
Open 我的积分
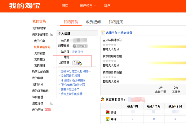38,84
